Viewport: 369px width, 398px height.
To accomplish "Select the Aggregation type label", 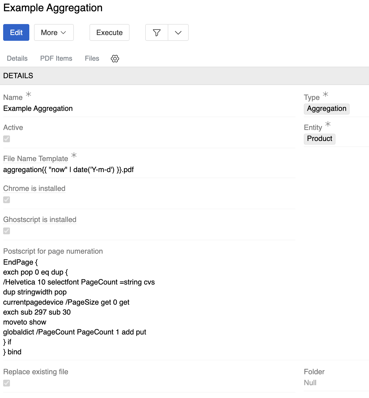I will (327, 109).
